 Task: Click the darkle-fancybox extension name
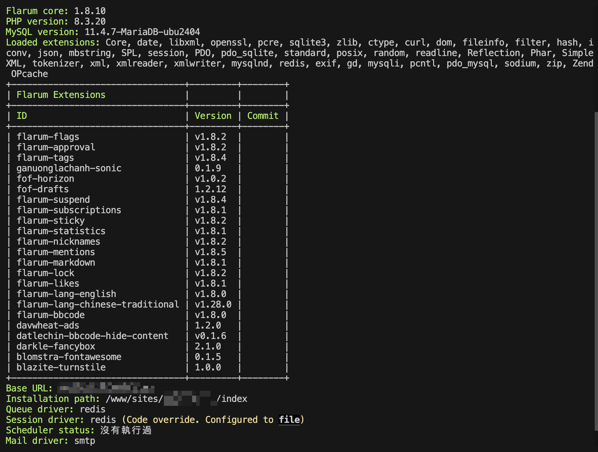pos(56,347)
